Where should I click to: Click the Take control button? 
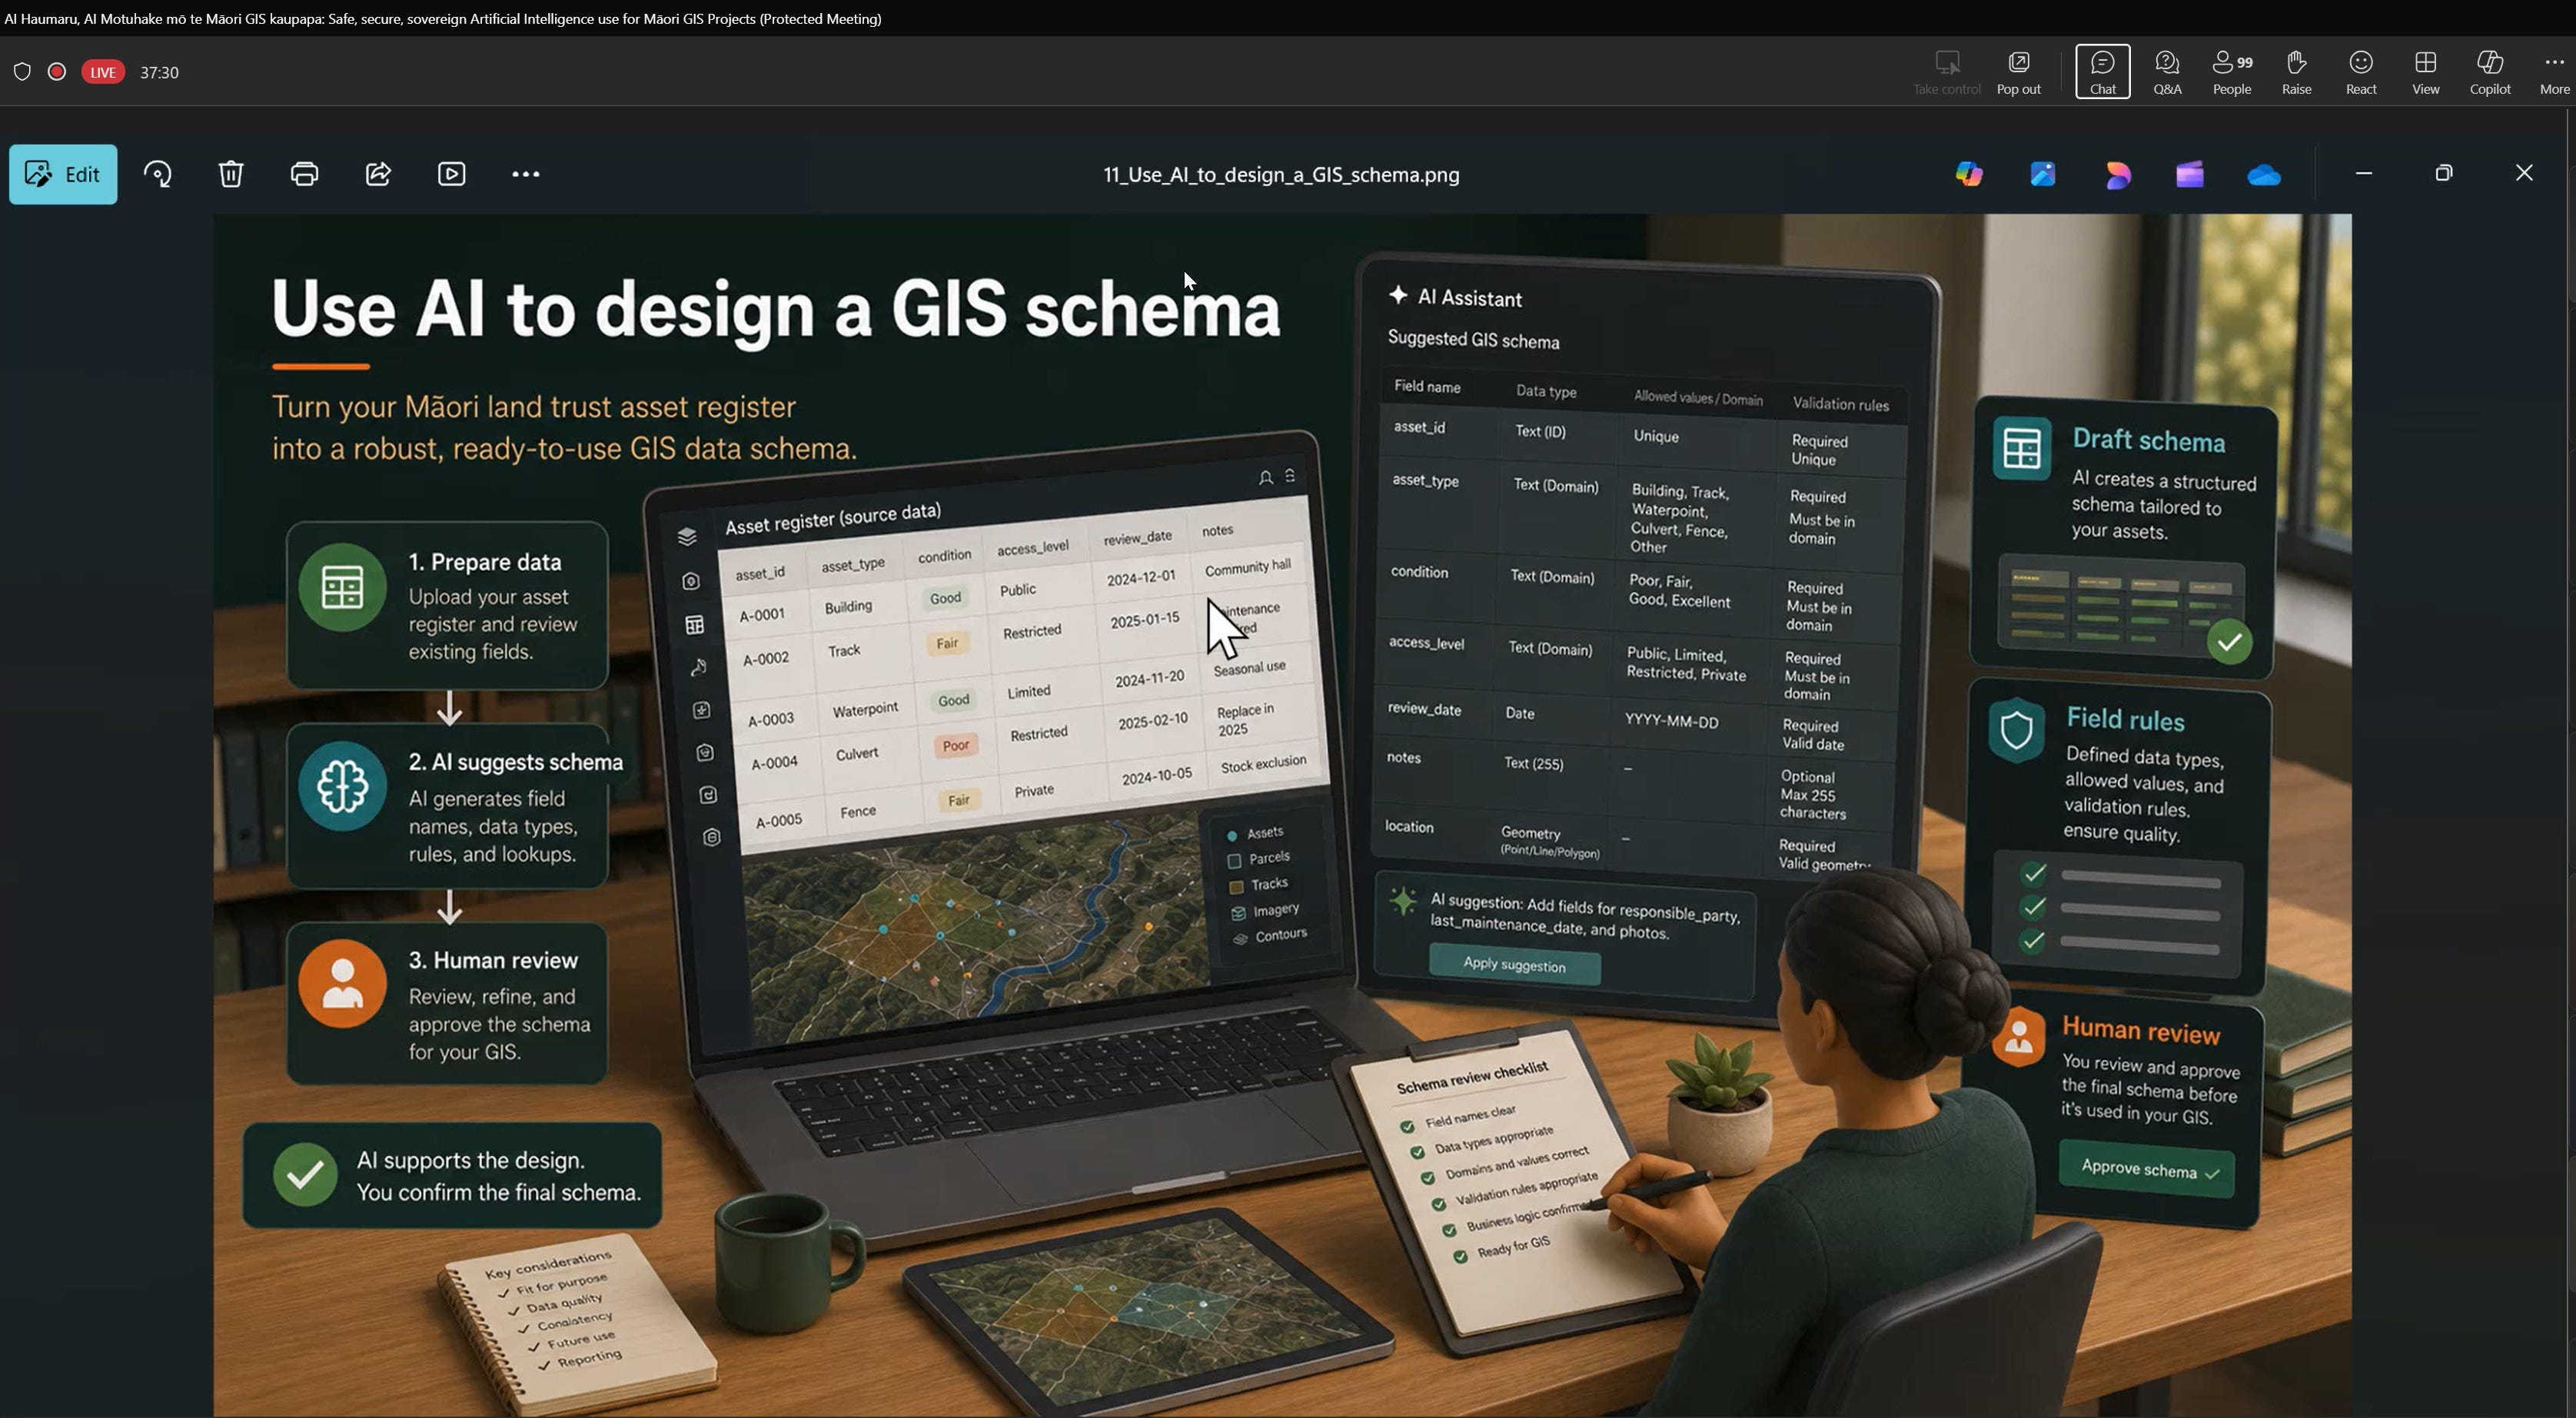[x=1946, y=72]
